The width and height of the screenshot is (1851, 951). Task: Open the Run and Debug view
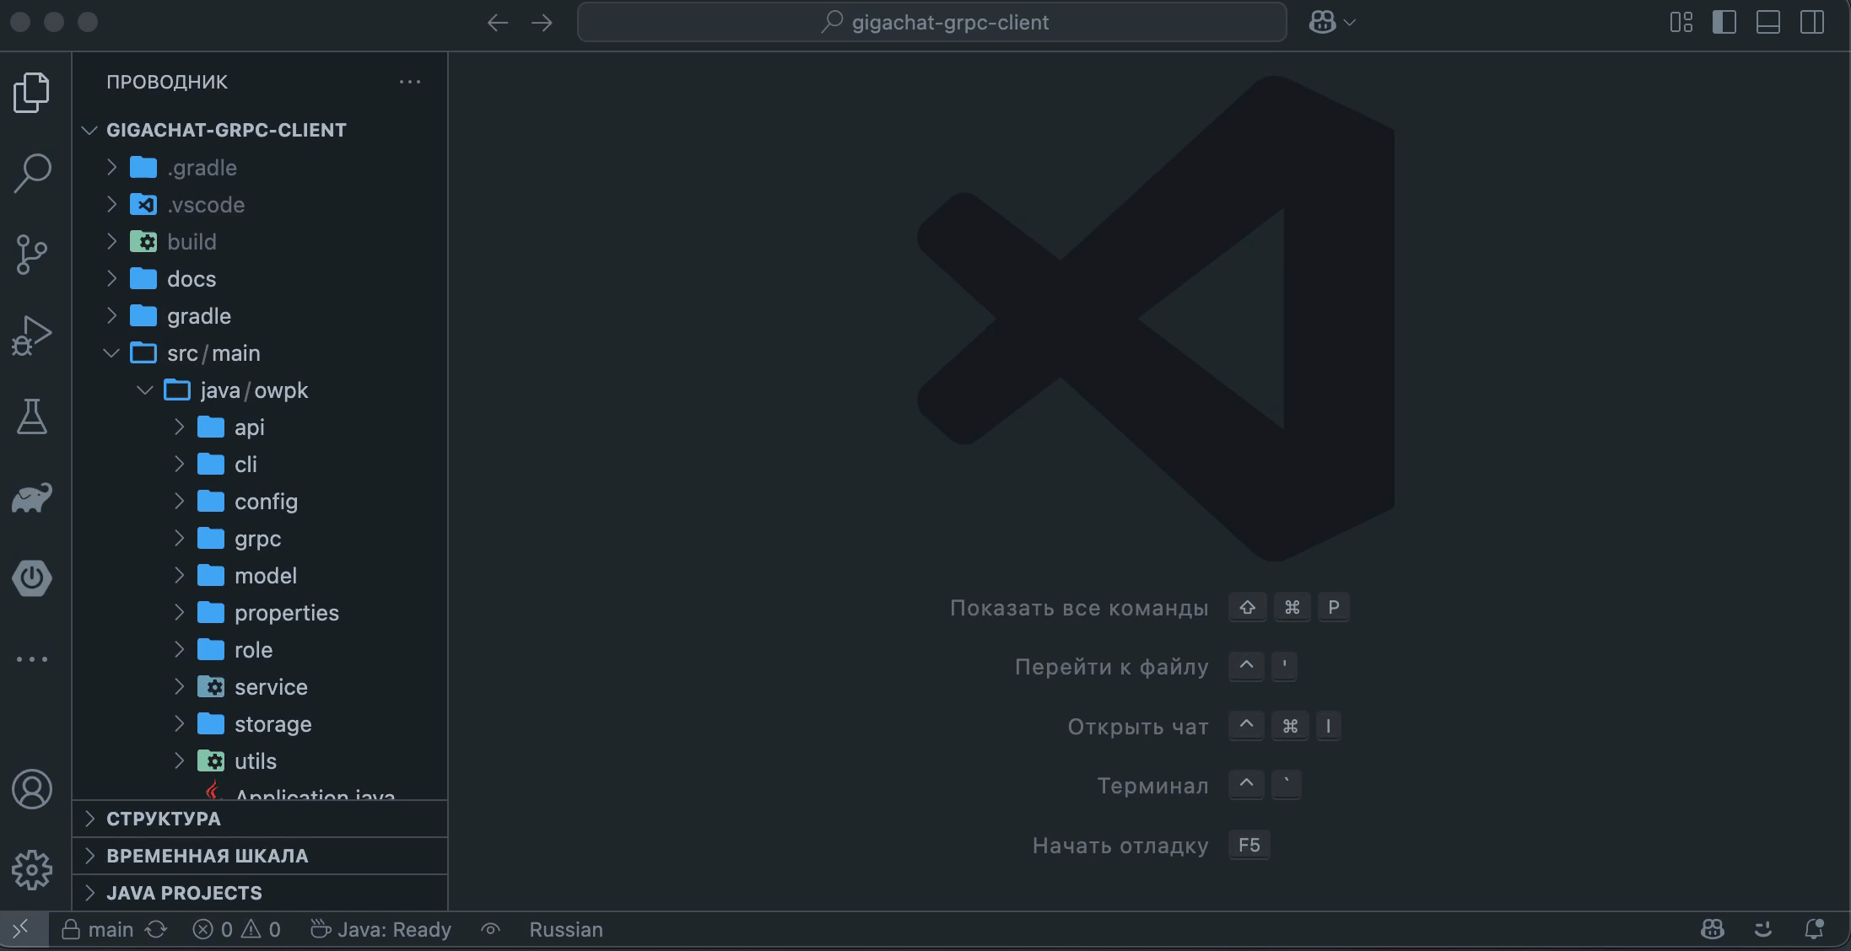32,335
